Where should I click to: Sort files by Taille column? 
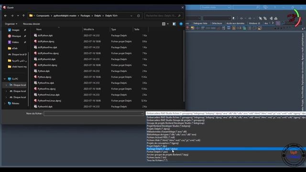point(137,30)
